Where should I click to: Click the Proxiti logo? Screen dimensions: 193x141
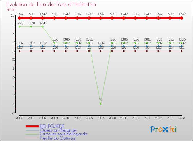click(163, 129)
